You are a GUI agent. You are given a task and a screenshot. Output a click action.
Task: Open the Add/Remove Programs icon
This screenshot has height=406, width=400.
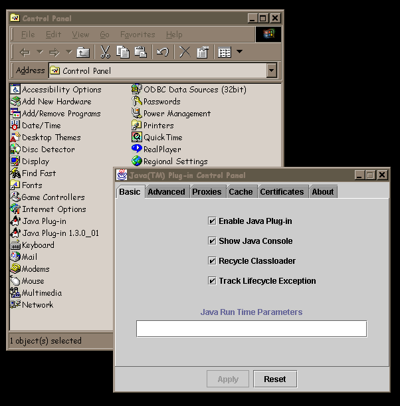point(15,114)
